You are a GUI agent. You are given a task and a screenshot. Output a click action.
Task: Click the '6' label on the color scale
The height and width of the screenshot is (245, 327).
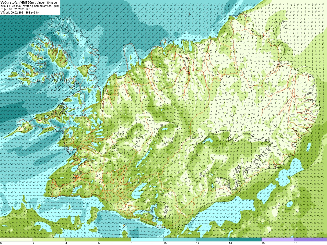coord(99,243)
